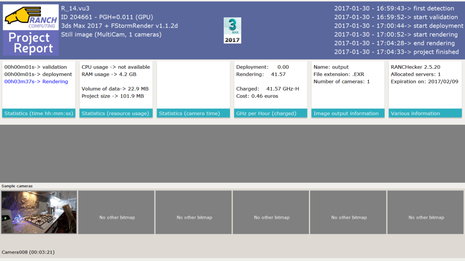Click the 'end rendering' timestamp line
Screen dimensions: 465x261
tap(395, 43)
